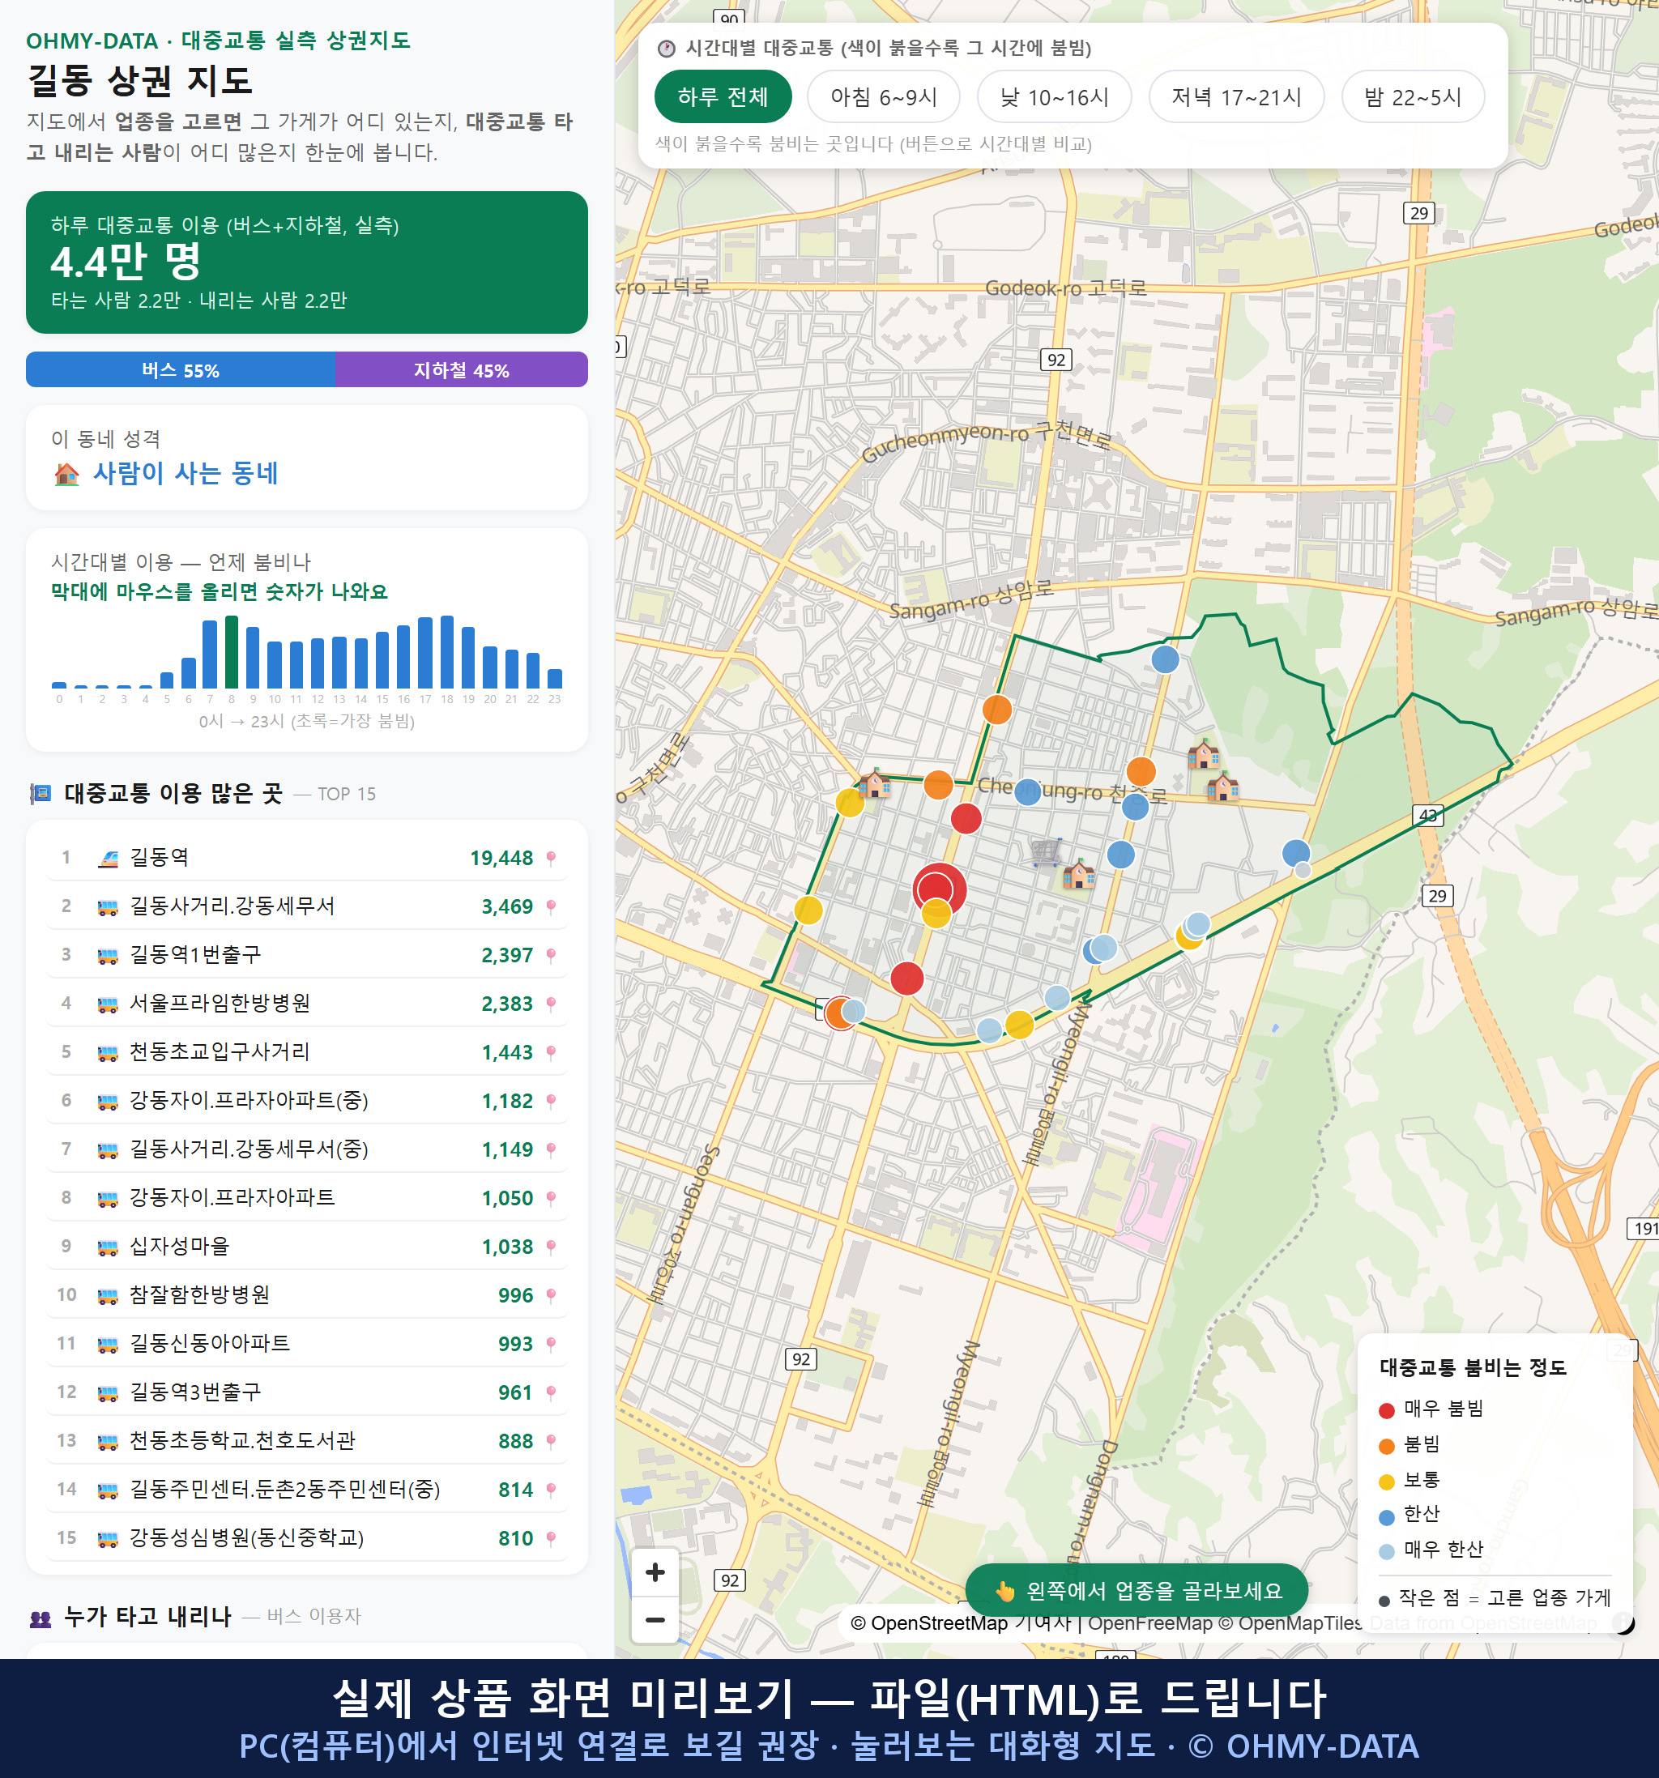The height and width of the screenshot is (1778, 1659).
Task: Click the pin icon for 십자성마을
Action: [x=551, y=1247]
